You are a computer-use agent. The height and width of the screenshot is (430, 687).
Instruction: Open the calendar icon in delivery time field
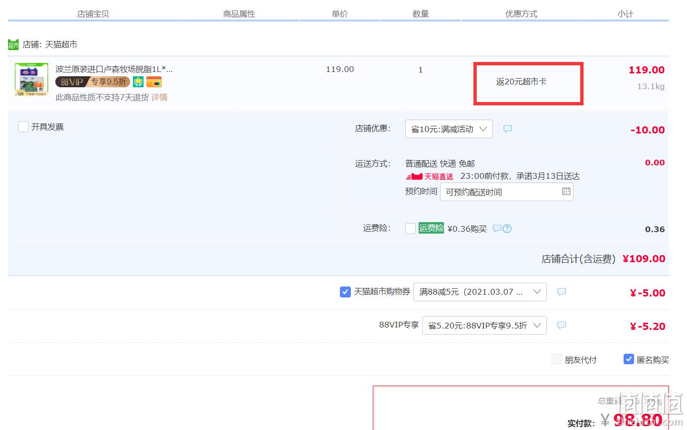coord(566,191)
